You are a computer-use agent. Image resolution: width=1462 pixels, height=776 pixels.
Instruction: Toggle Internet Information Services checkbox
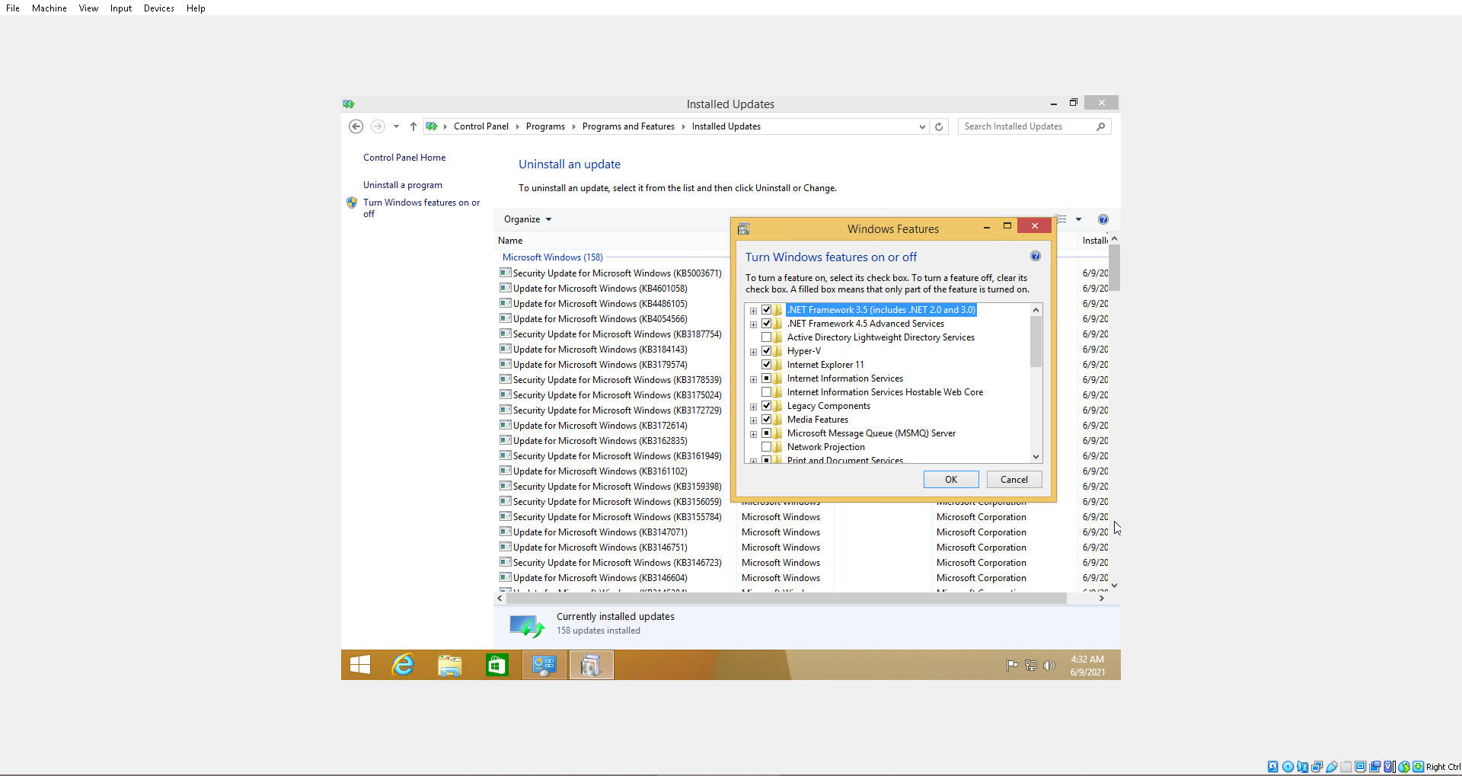(x=767, y=378)
